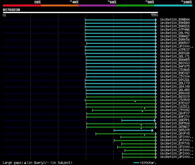195x165 pixels.
Task: Select the UniRef100_Q8LCT9 label
Action: coord(175,83)
